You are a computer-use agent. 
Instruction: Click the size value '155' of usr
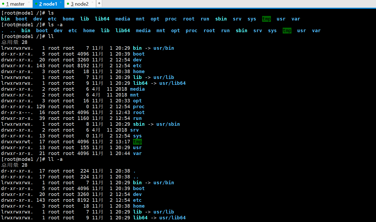tap(85, 148)
